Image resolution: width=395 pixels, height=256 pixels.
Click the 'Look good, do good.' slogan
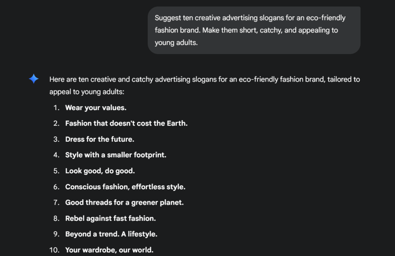point(100,171)
